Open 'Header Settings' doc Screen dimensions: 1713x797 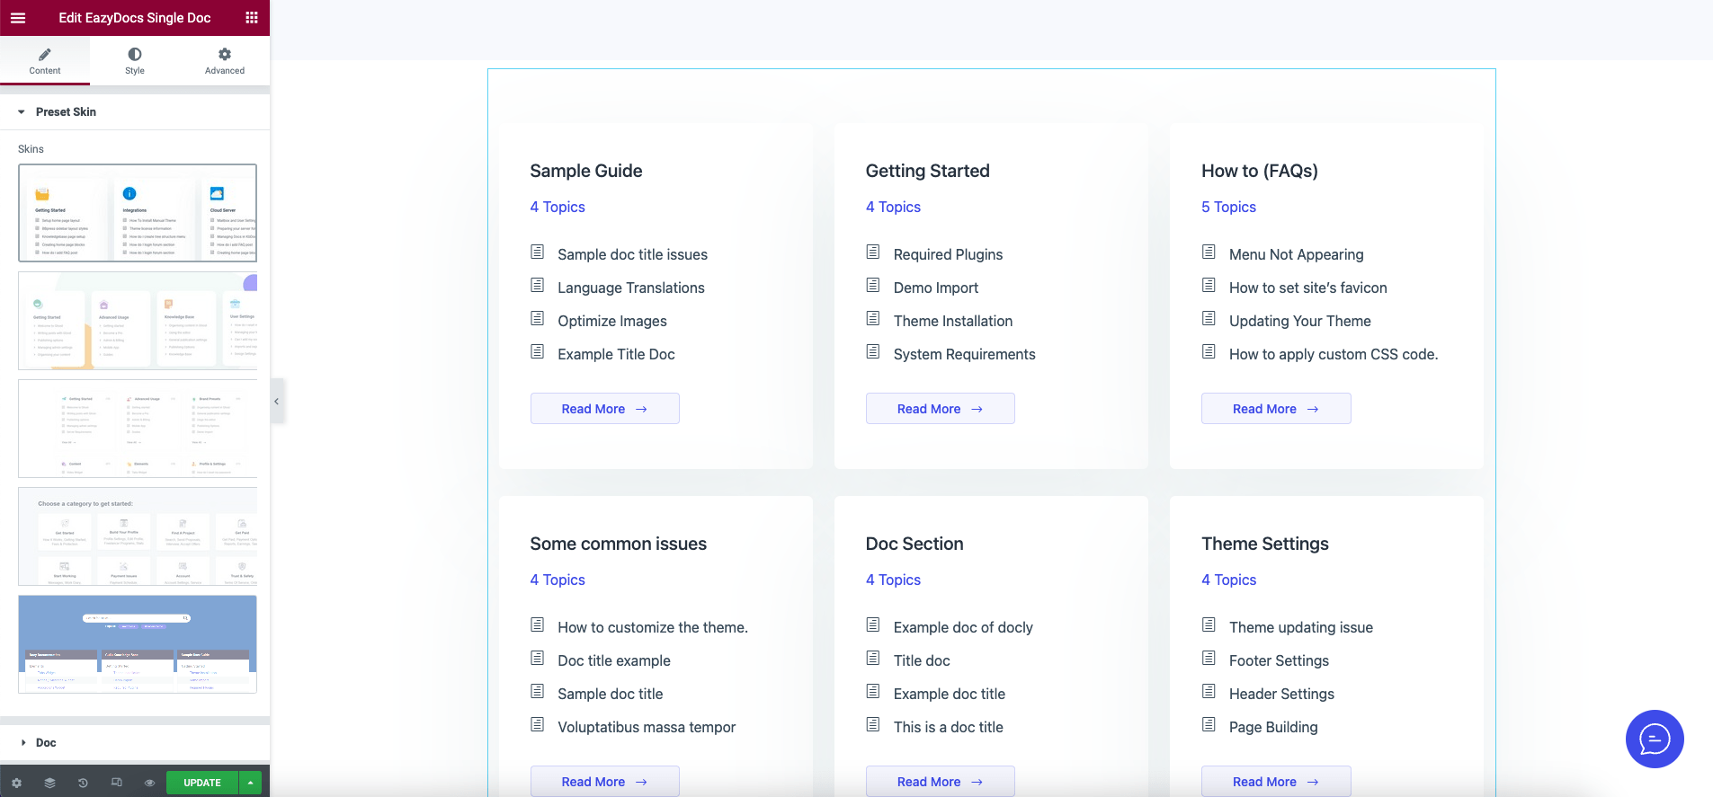coord(1281,694)
